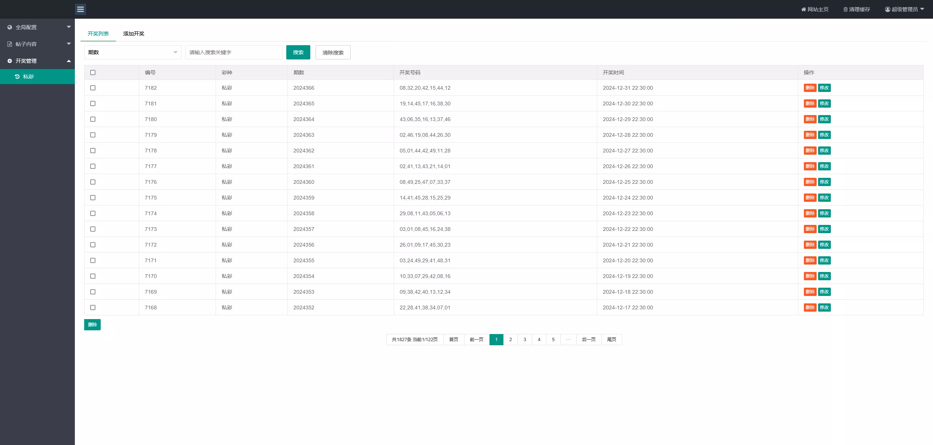
Task: Click the search keyword input field
Action: coord(234,52)
